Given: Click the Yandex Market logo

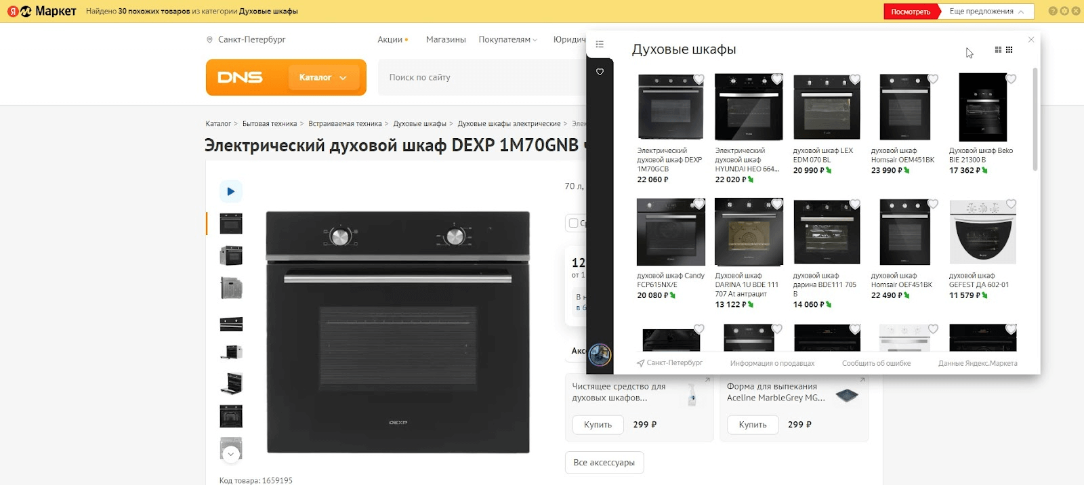Looking at the screenshot, I should tap(42, 12).
